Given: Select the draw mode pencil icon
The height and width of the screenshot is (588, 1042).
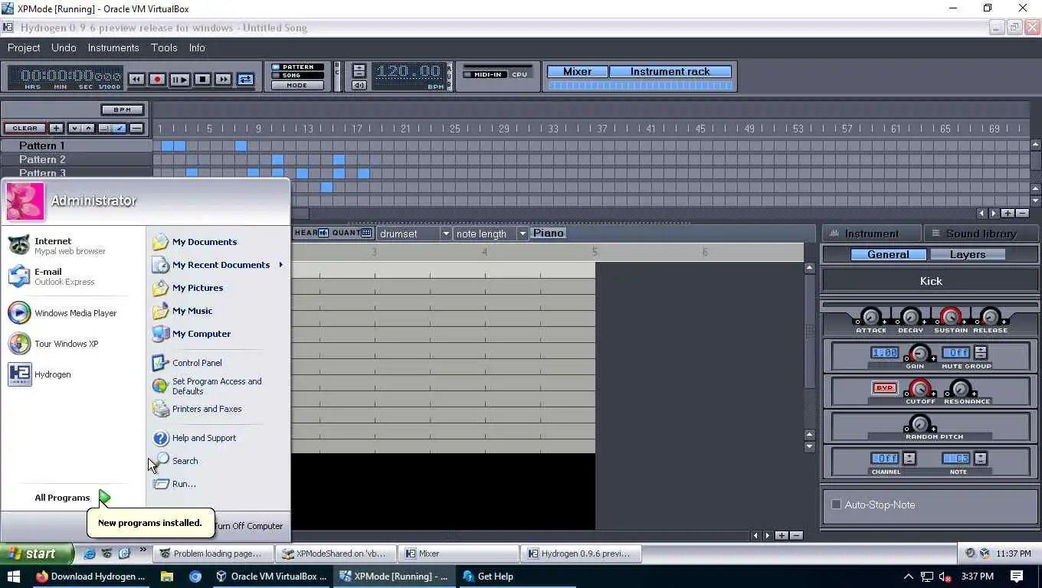Looking at the screenshot, I should [120, 128].
